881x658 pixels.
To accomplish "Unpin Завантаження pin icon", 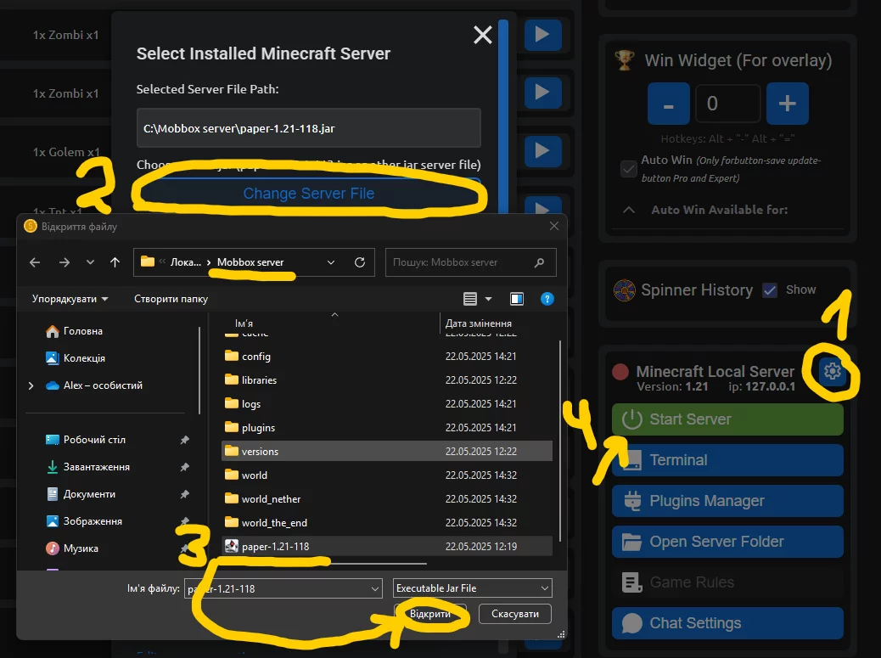I will (184, 467).
